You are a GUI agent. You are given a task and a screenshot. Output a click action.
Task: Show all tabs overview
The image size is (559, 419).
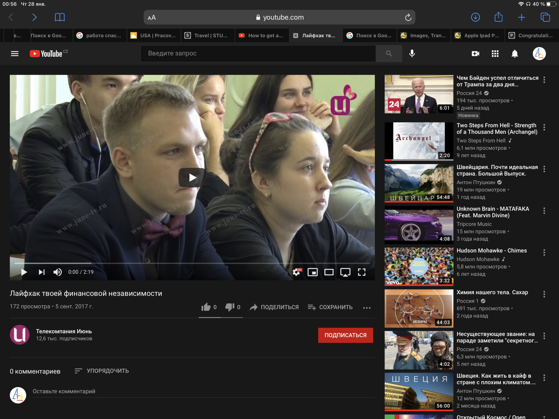coord(545,17)
